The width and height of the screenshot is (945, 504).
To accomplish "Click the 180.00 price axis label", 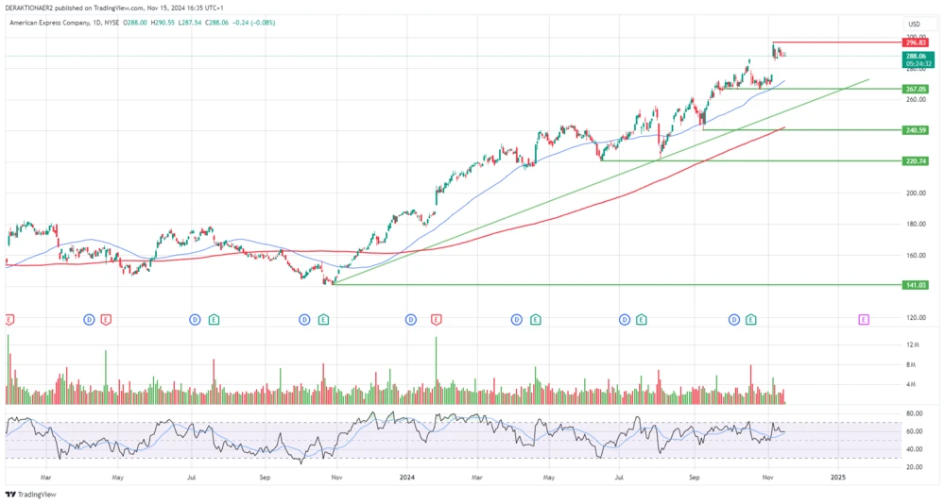I will point(916,224).
